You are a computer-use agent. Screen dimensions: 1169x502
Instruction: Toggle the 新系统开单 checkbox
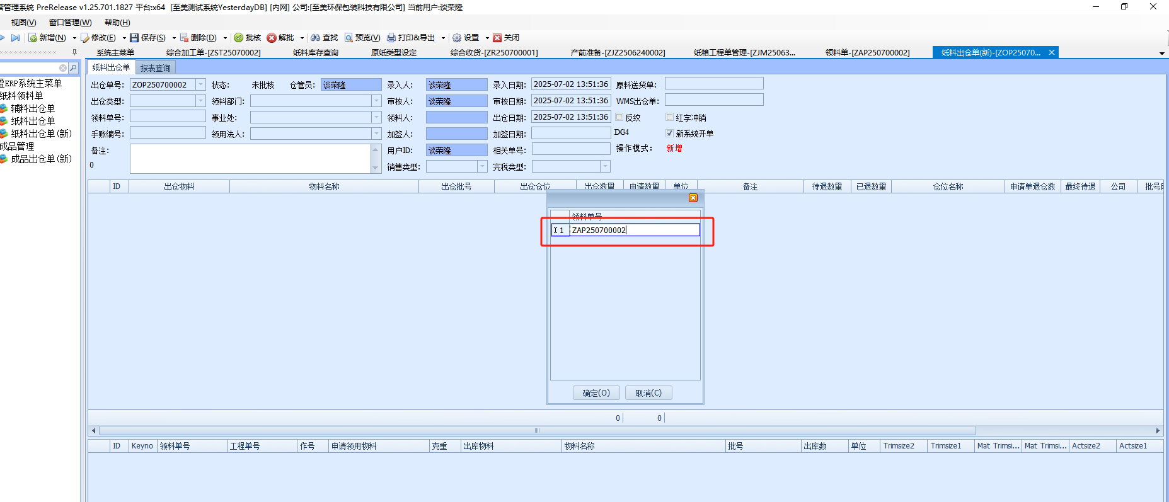670,133
